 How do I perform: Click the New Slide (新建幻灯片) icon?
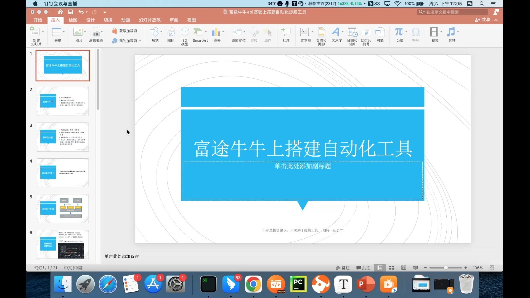(35, 32)
